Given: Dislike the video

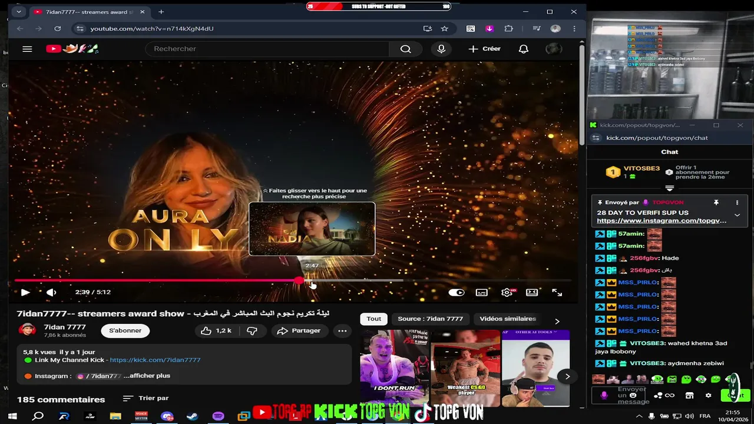Looking at the screenshot, I should (x=252, y=331).
